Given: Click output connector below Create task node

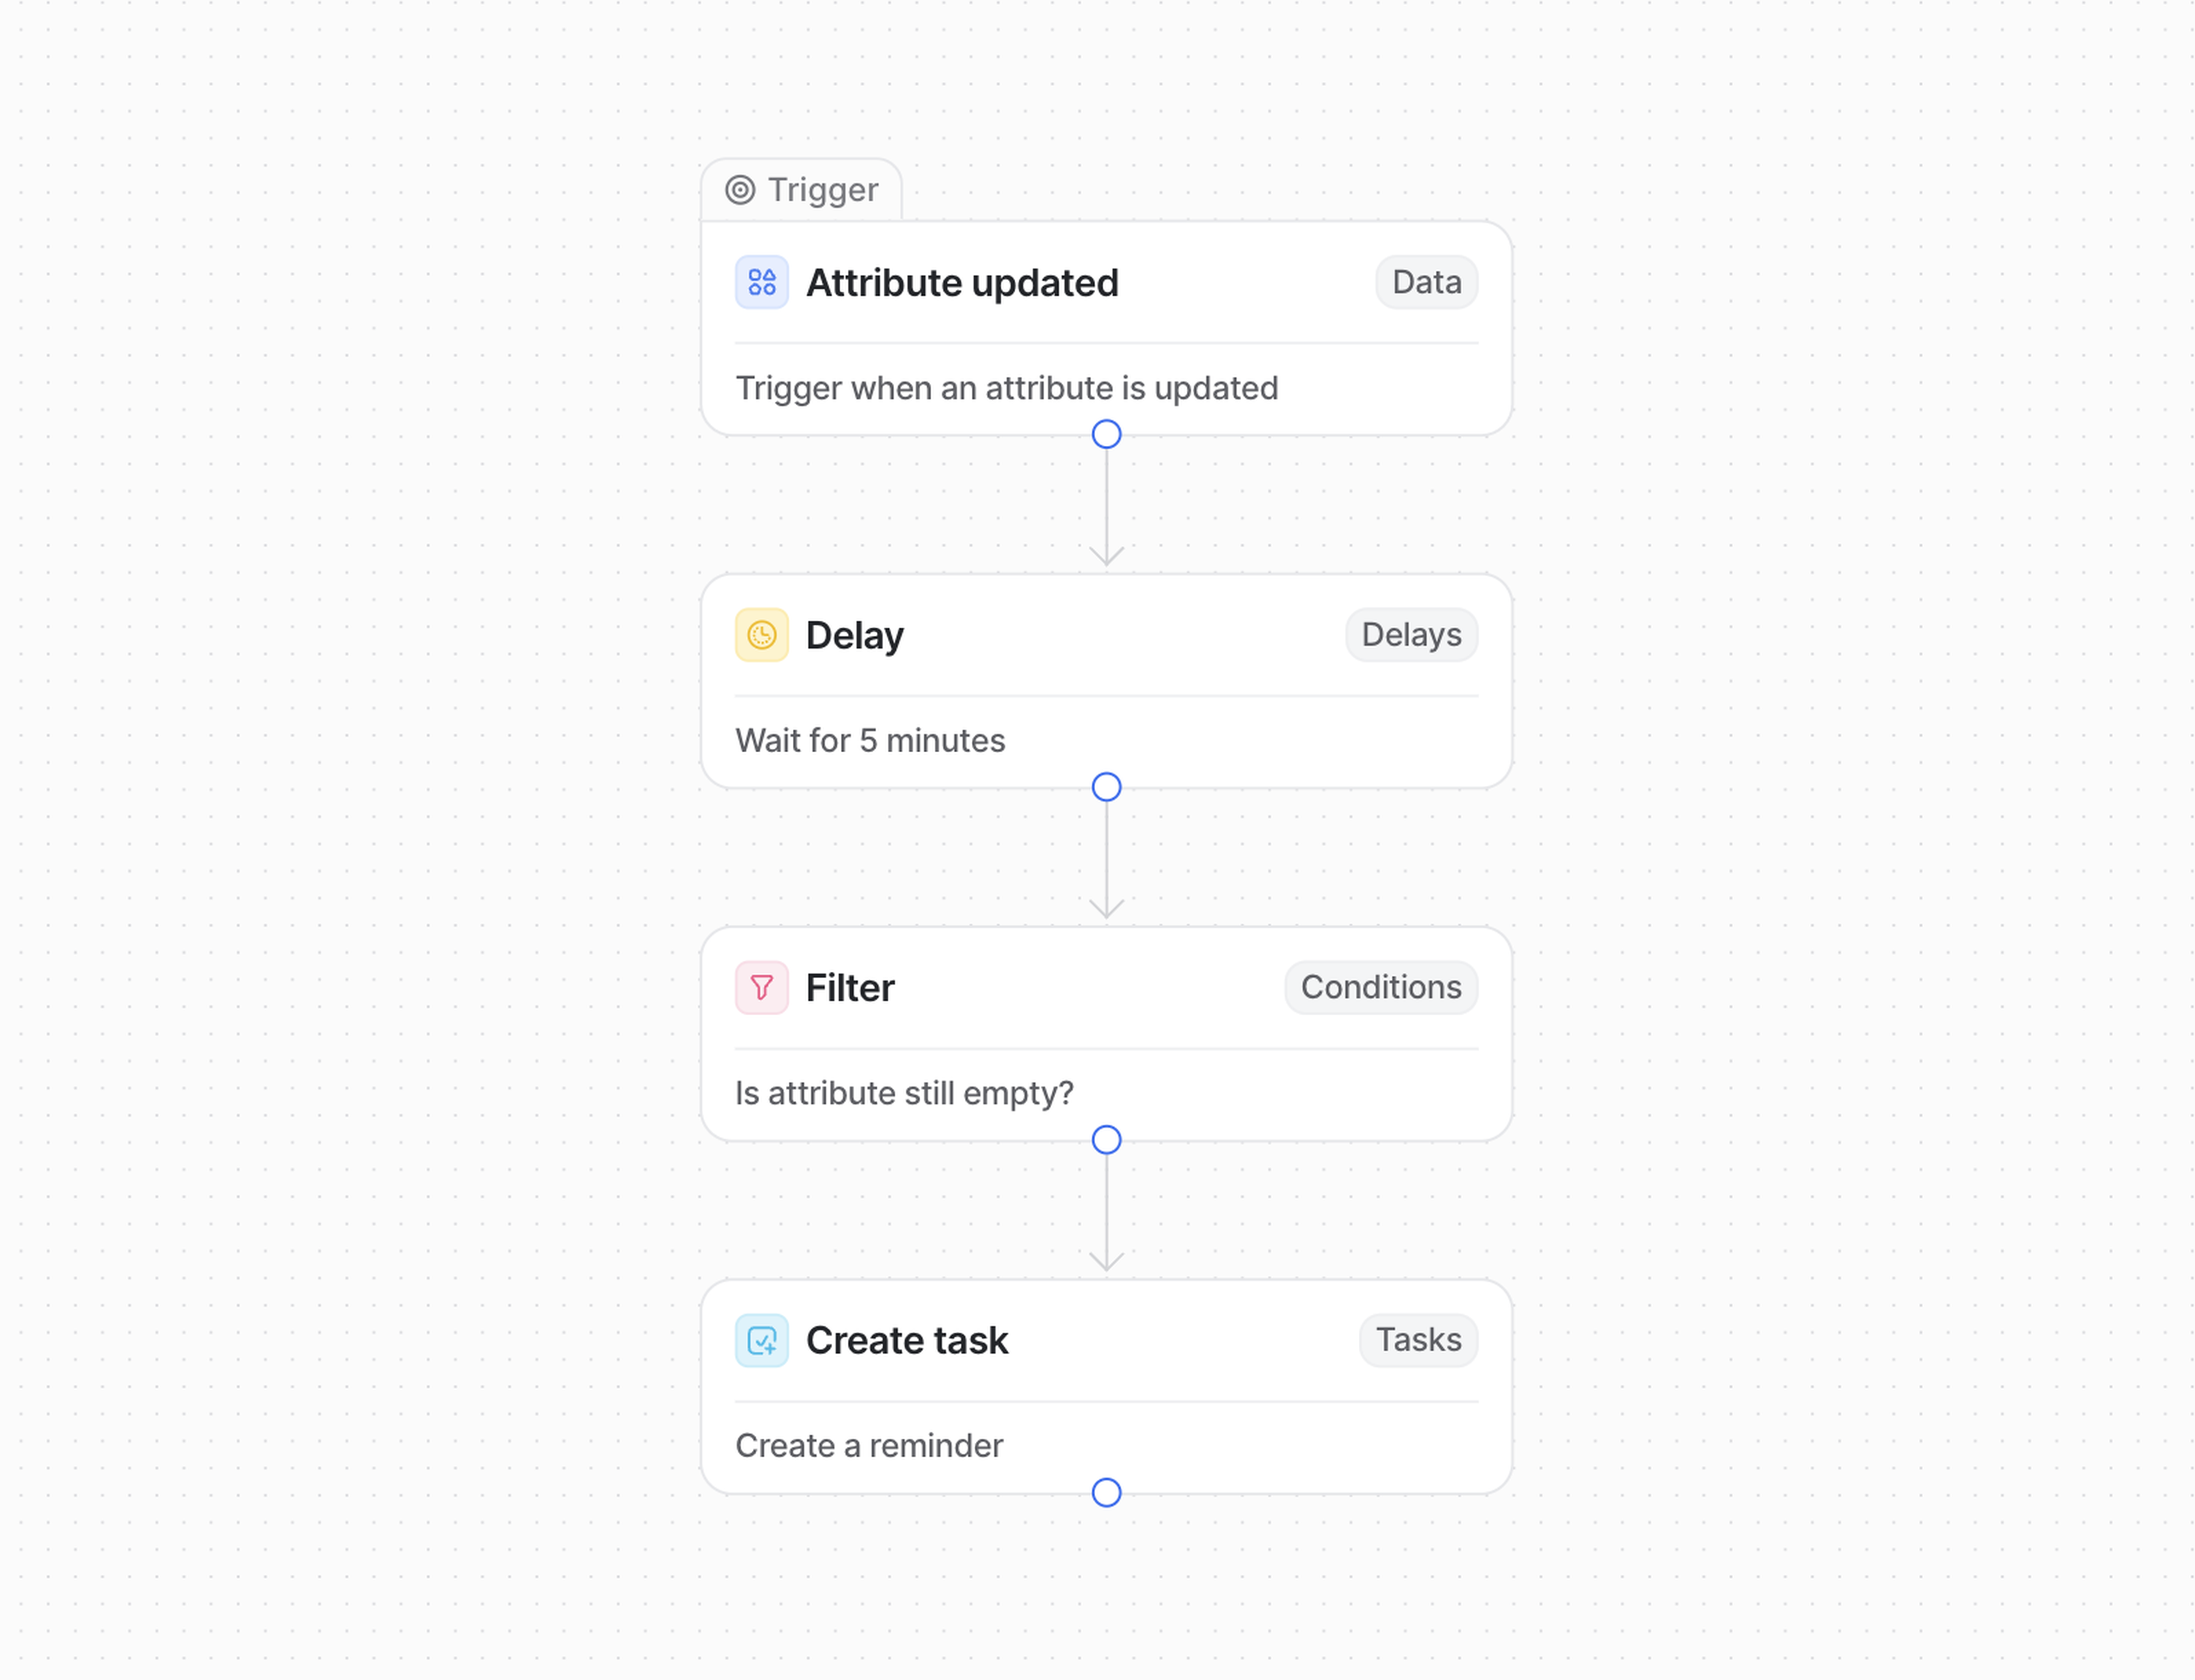Looking at the screenshot, I should point(1106,1493).
